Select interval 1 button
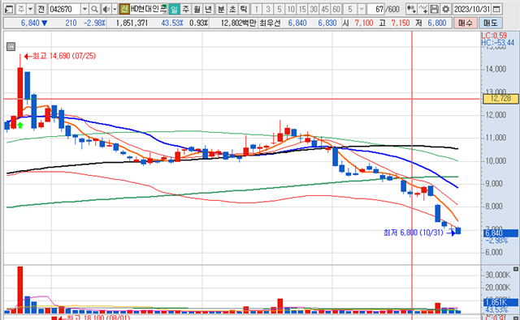 pyautogui.click(x=256, y=9)
